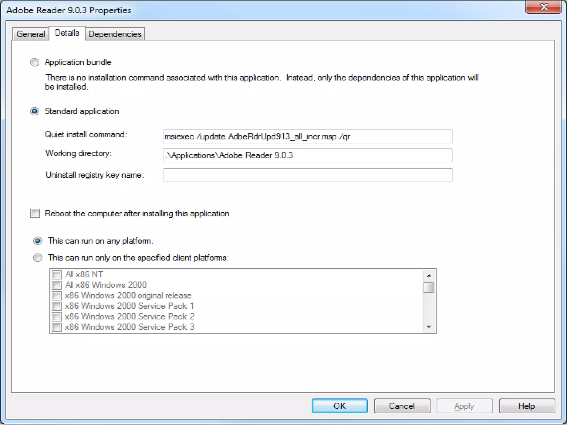Check the All x86 NT platform box
The height and width of the screenshot is (425, 567).
pyautogui.click(x=57, y=275)
